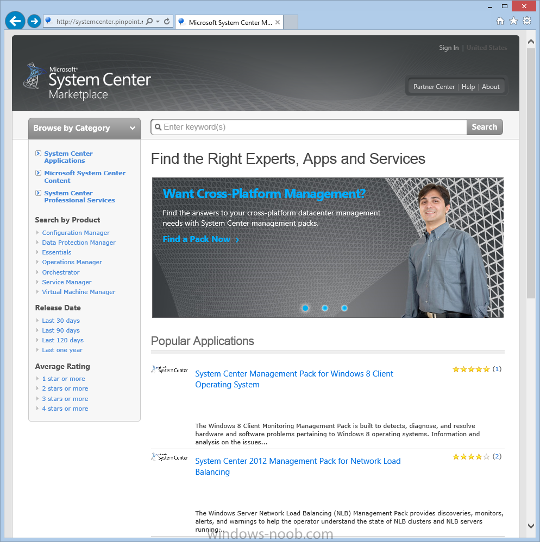
Task: Close the Microsoft System Center tab
Action: pos(278,22)
